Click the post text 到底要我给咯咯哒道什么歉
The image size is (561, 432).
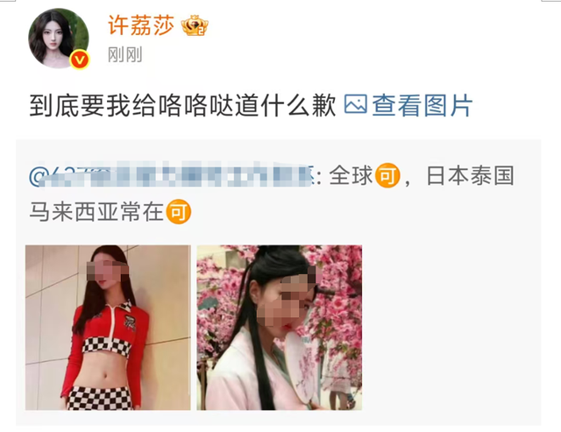(182, 105)
